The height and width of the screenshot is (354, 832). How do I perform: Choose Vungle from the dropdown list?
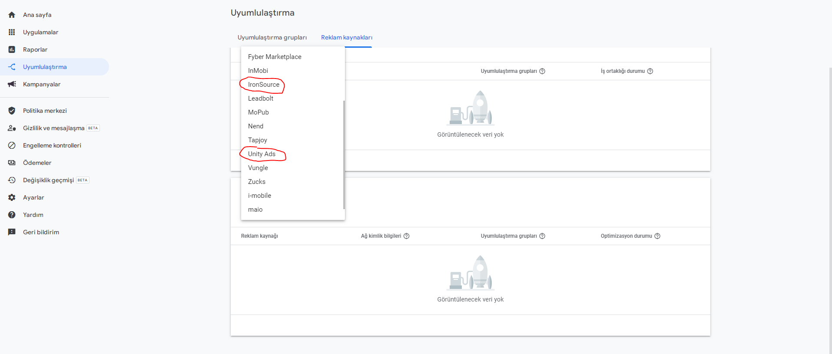click(x=293, y=168)
